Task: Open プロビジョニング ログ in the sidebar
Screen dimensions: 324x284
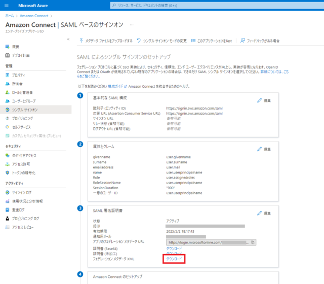Action: [x=25, y=219]
